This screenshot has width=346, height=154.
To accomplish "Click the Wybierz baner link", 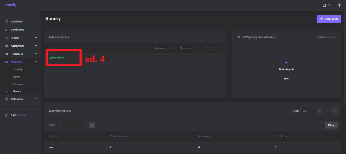I will pyautogui.click(x=56, y=58).
